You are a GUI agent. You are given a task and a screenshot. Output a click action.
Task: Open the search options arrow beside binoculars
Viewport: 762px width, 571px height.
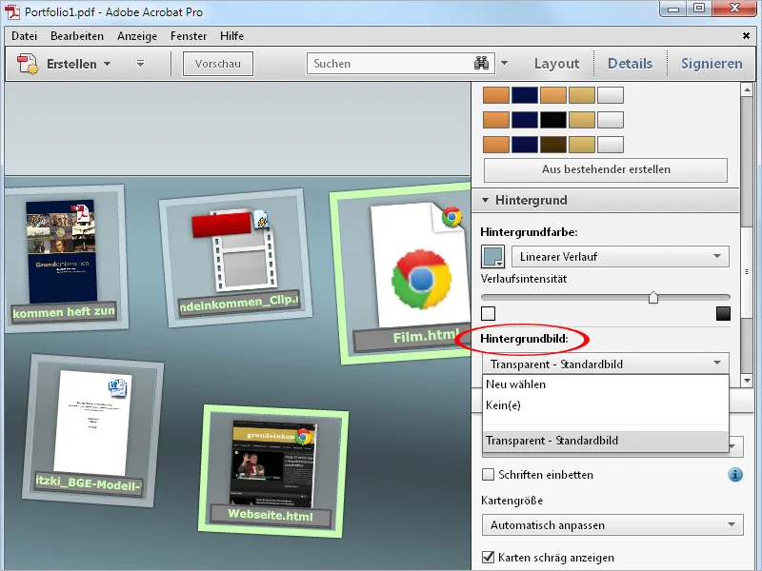504,63
